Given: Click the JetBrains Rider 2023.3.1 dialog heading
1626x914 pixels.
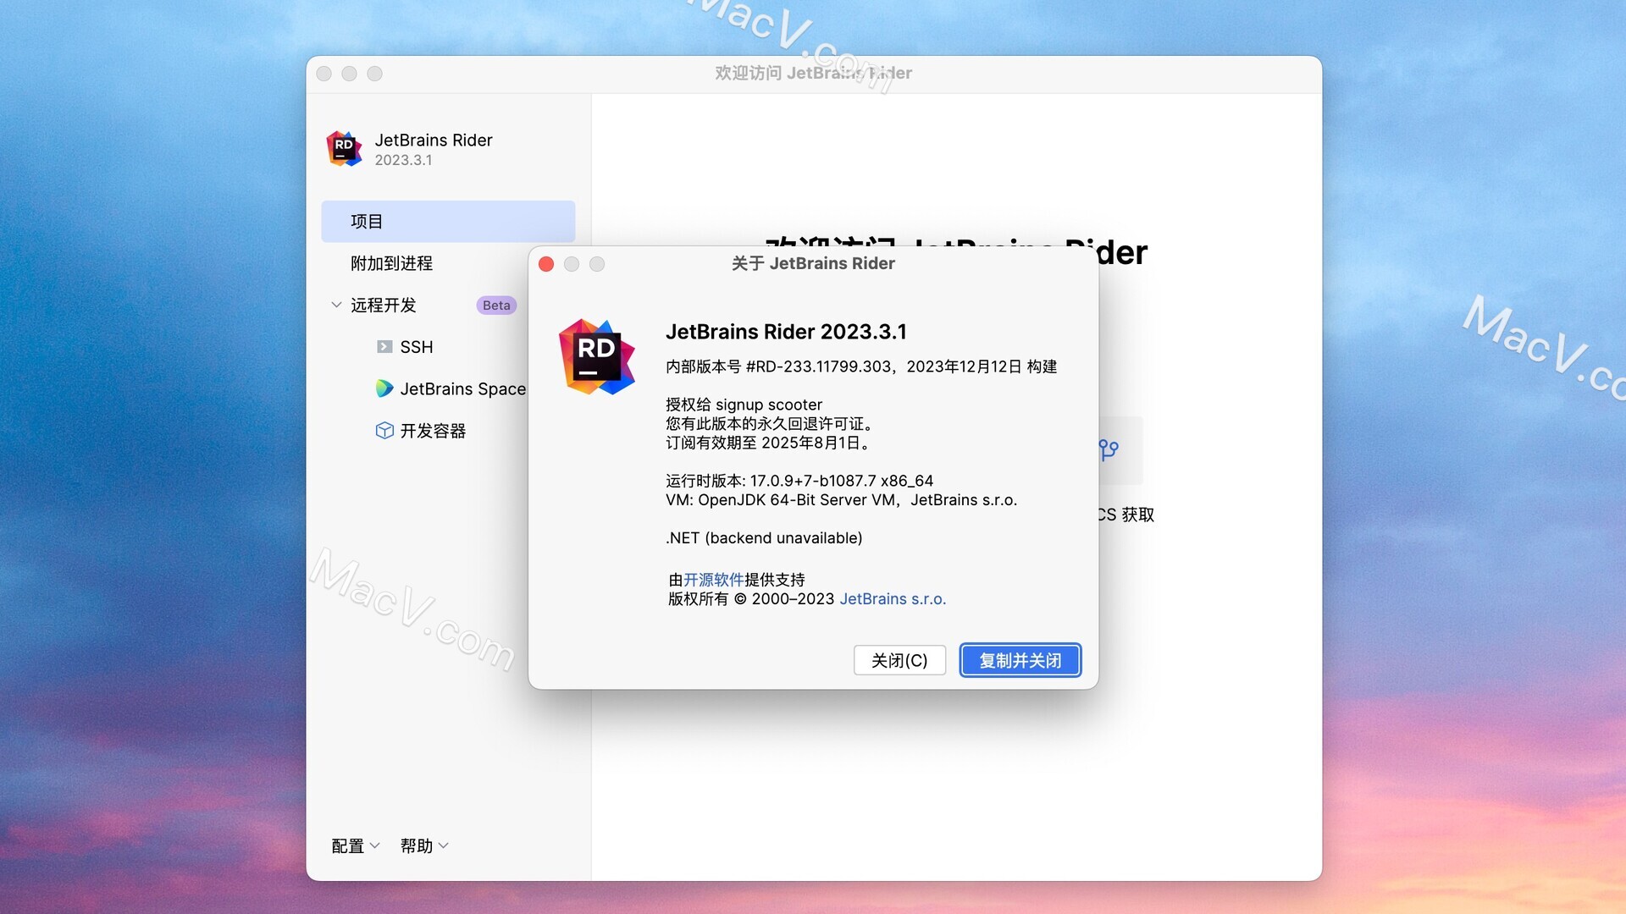Looking at the screenshot, I should 786,332.
